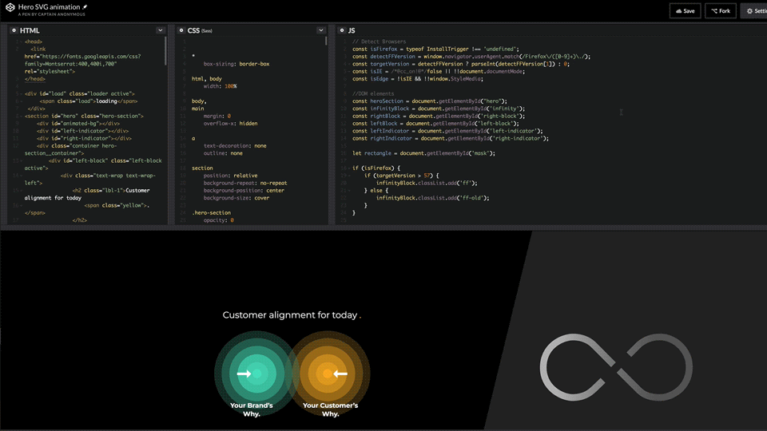Click the let rectangle line in JS
This screenshot has width=767, height=431.
423,153
